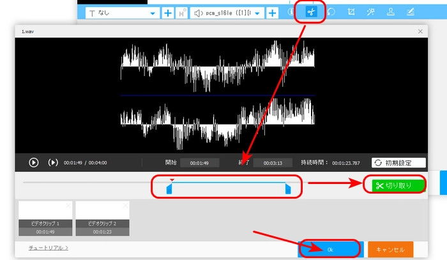Open the effects magic wand tool
Screen dimensions: 447x260
371,12
